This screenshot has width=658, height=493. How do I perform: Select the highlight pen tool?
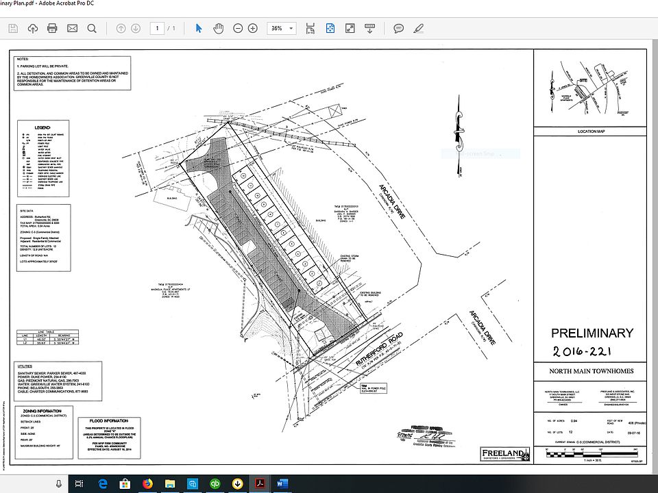point(418,28)
